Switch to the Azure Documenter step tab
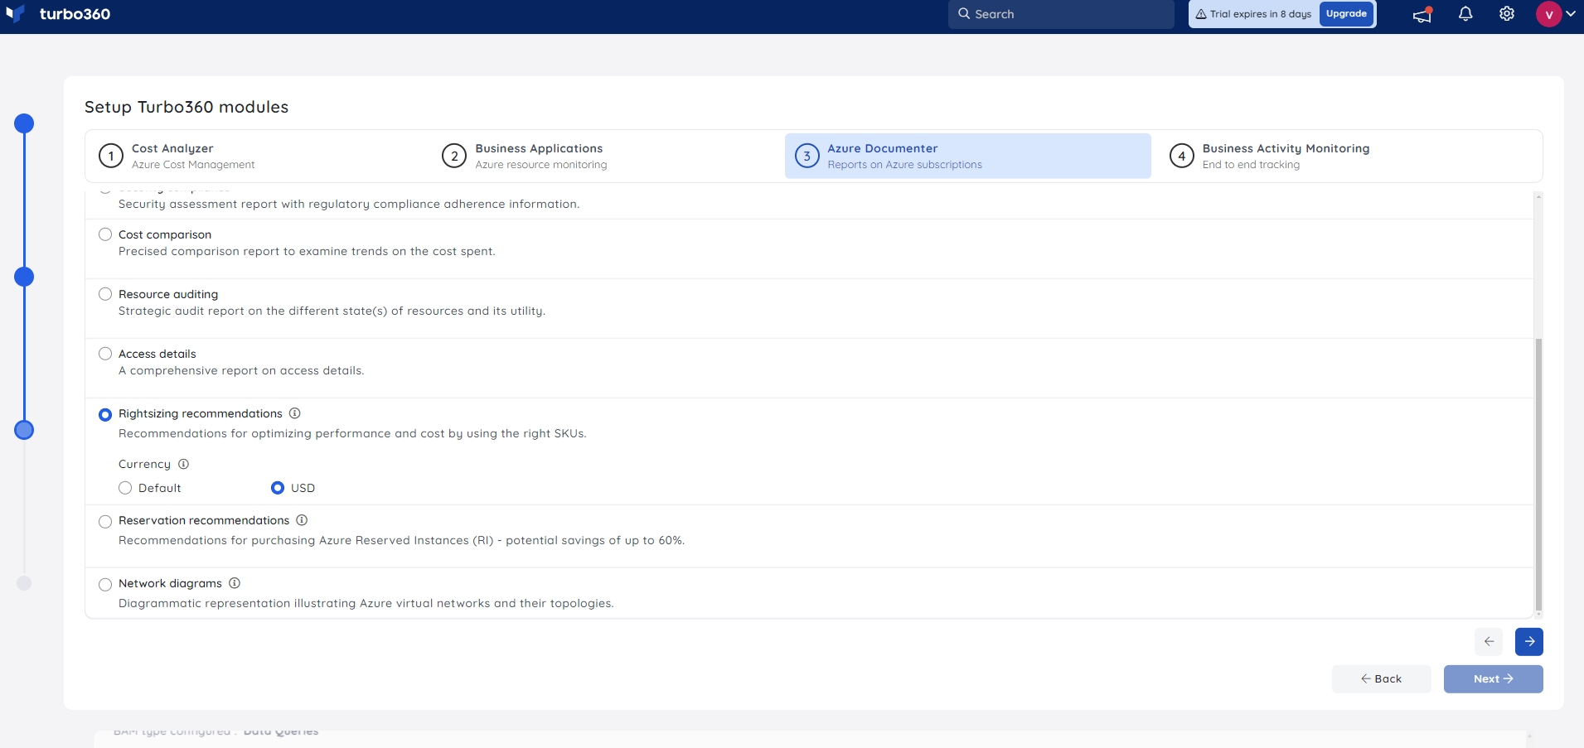The image size is (1584, 748). click(968, 156)
